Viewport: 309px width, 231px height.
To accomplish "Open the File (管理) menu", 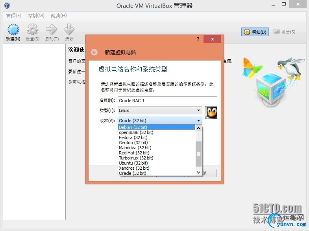I will point(13,16).
